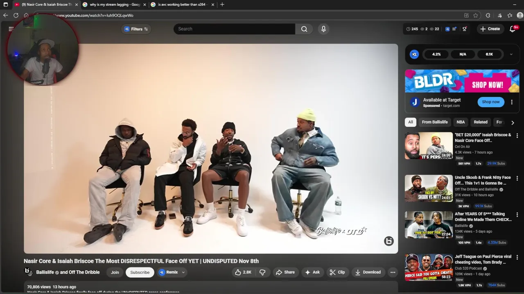Viewport: 524px width, 294px height.
Task: Go to the browser home page icon
Action: click(26, 16)
